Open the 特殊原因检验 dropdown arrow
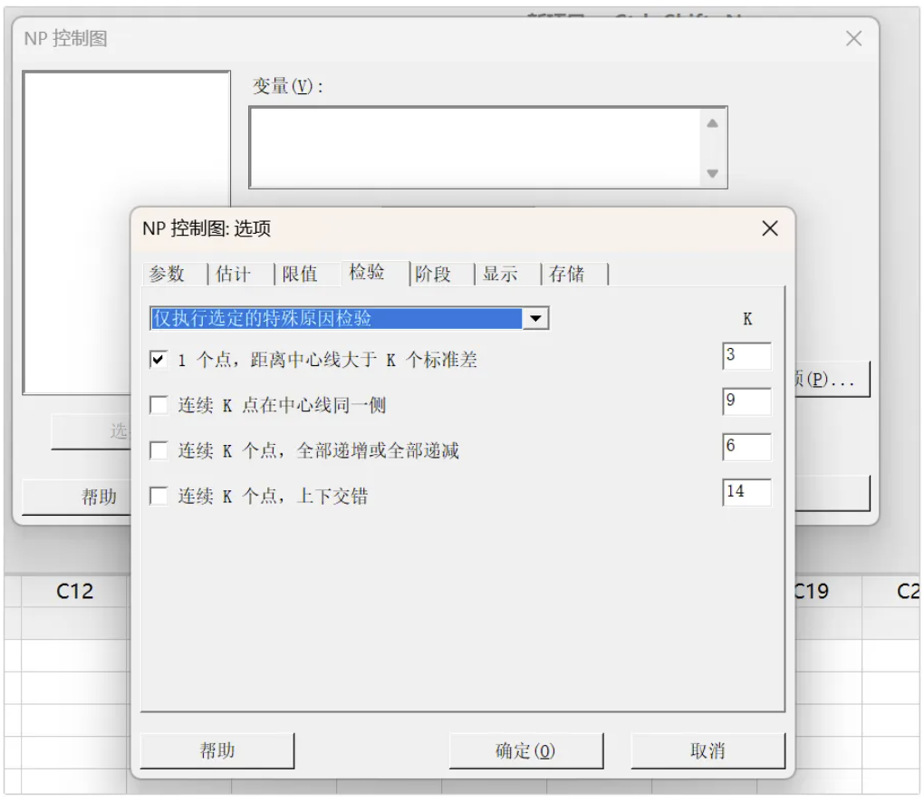Image resolution: width=924 pixels, height=802 pixels. [536, 318]
